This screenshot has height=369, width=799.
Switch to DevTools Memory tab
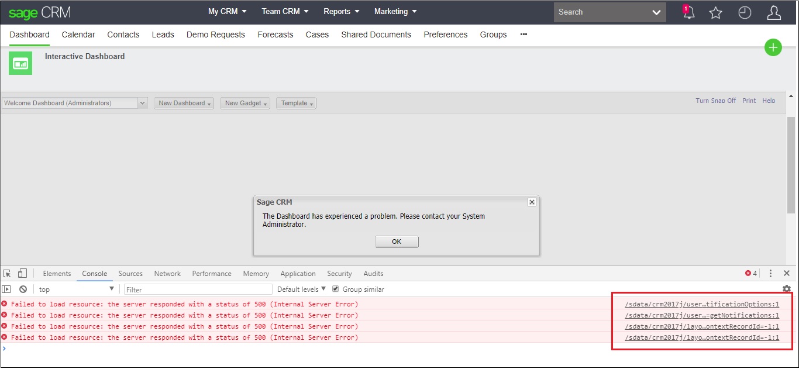click(256, 273)
